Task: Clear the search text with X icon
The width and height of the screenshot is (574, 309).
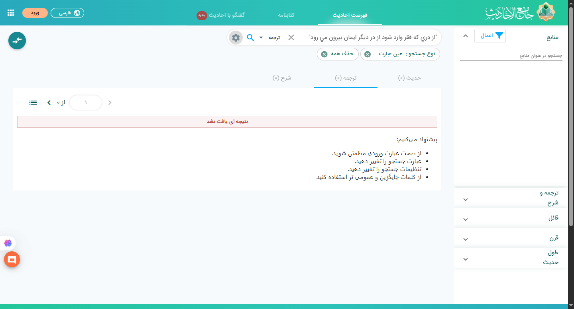Action: click(x=291, y=37)
